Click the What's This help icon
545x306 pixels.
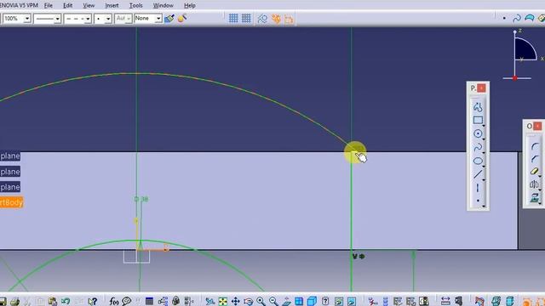93,301
